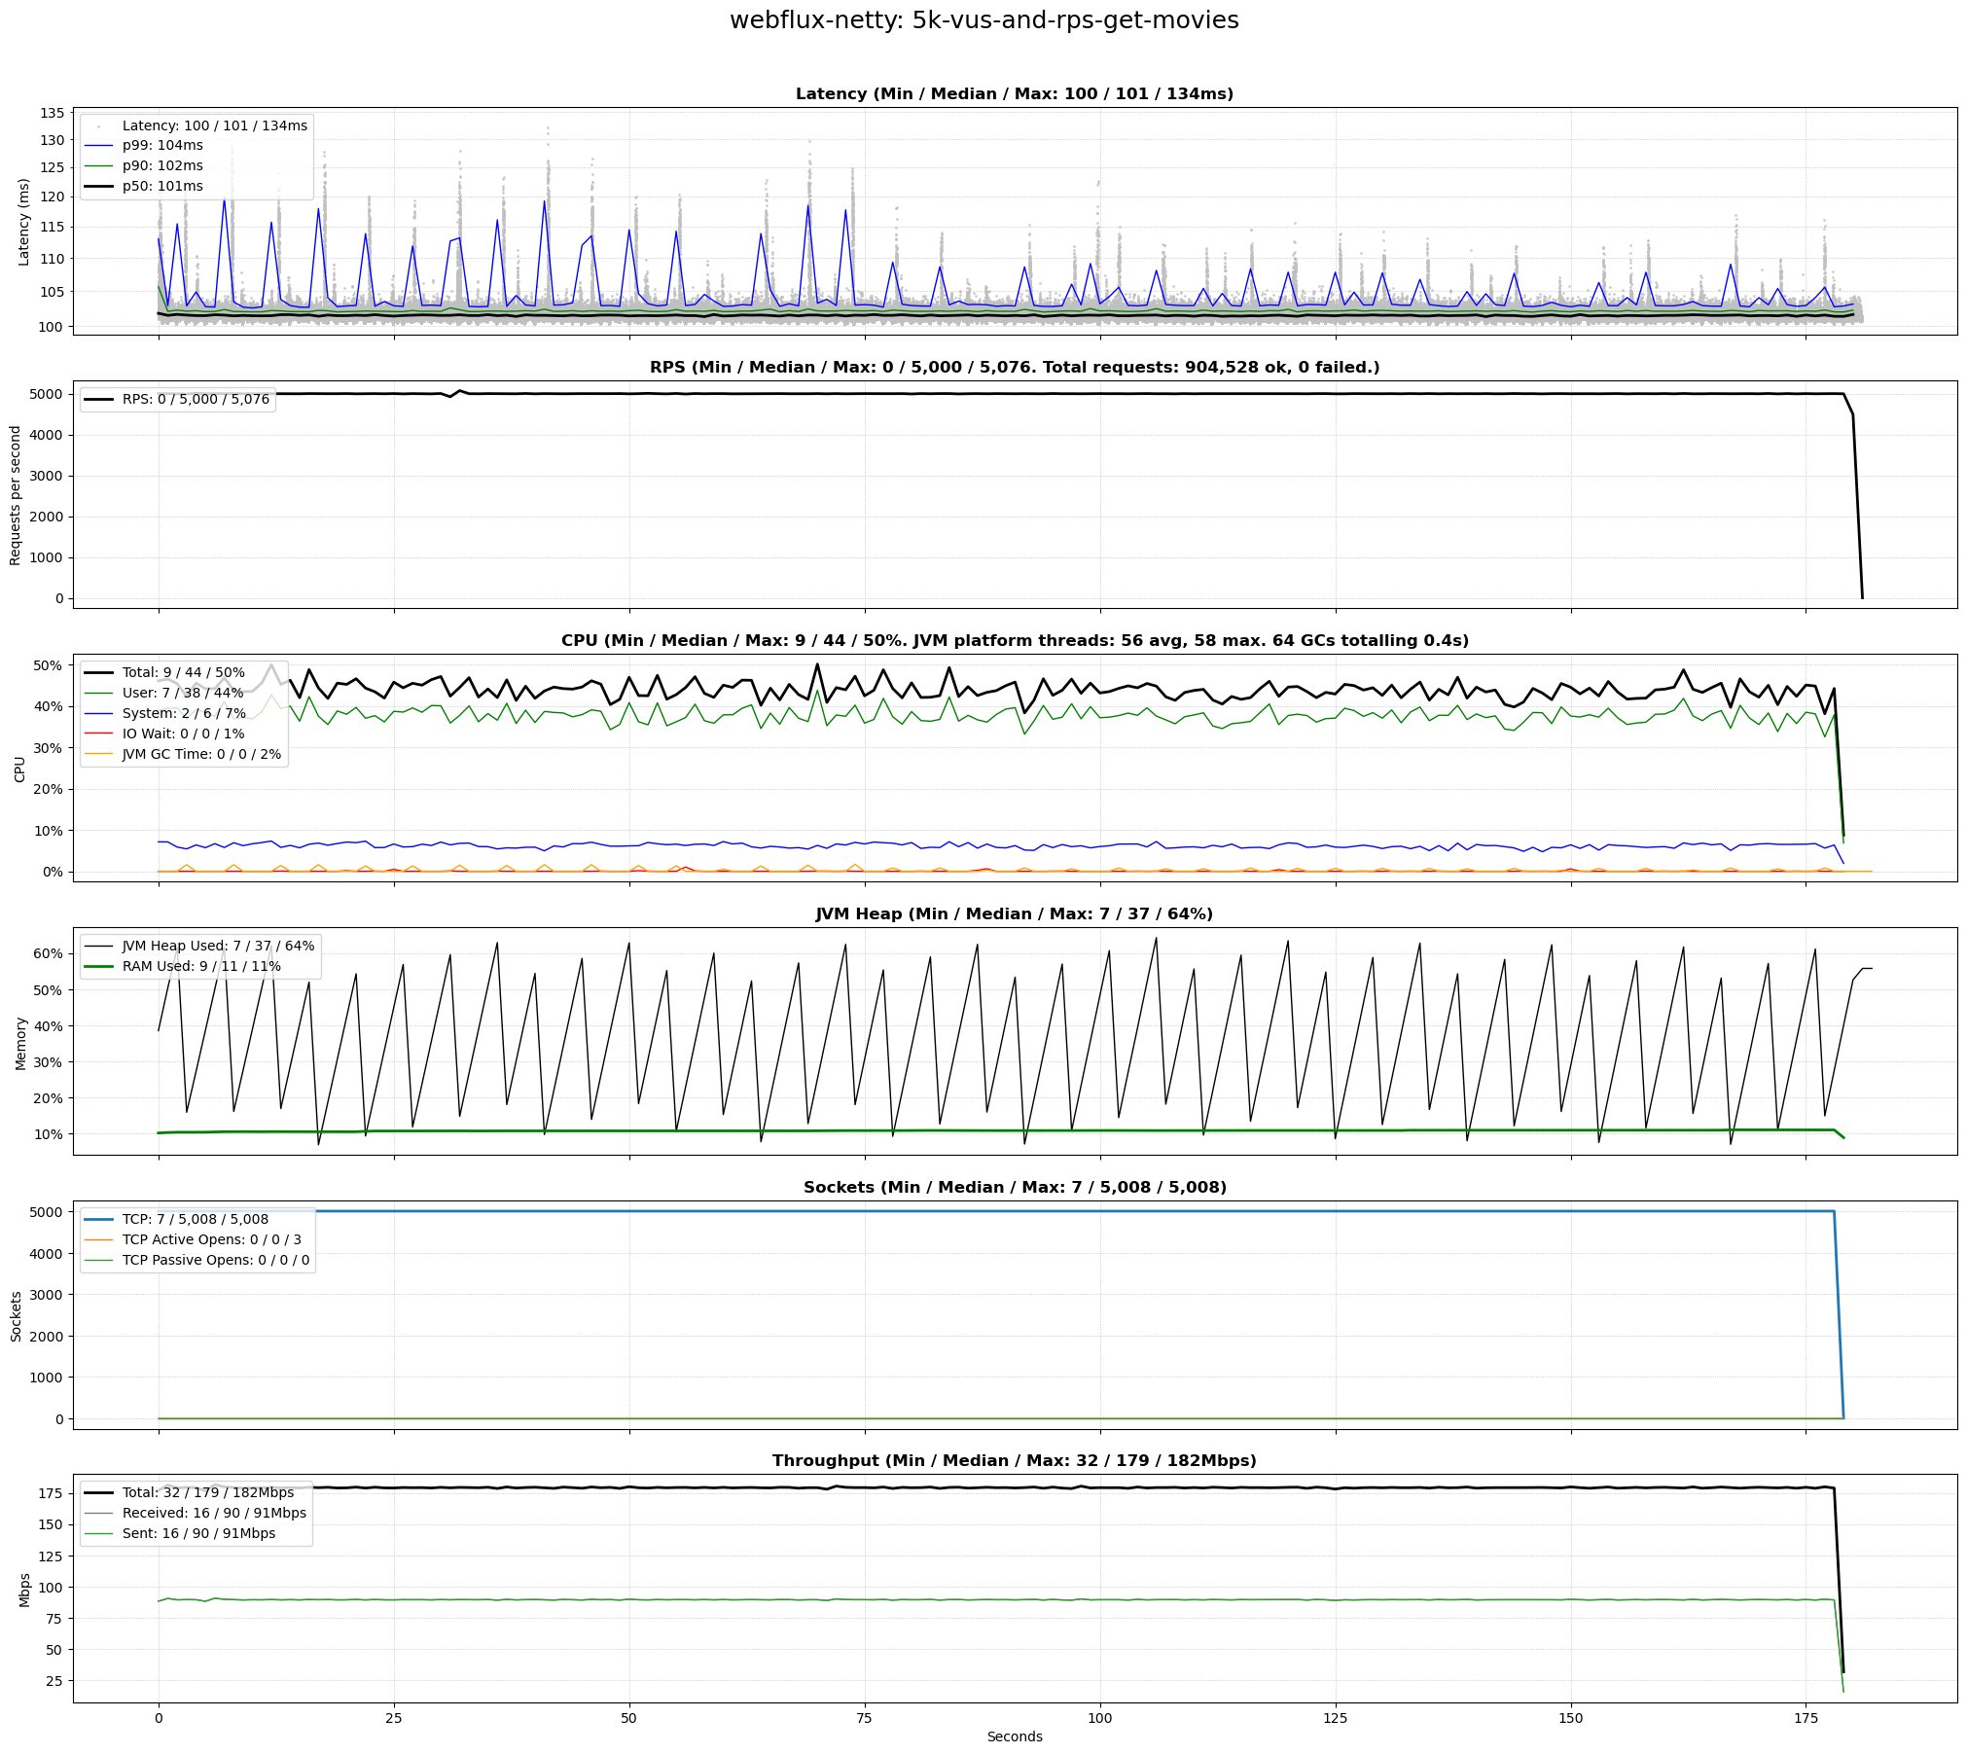The height and width of the screenshot is (1754, 1967).
Task: Click the RAM Used: 9 / 11 / 11% legend entry
Action: click(x=200, y=967)
